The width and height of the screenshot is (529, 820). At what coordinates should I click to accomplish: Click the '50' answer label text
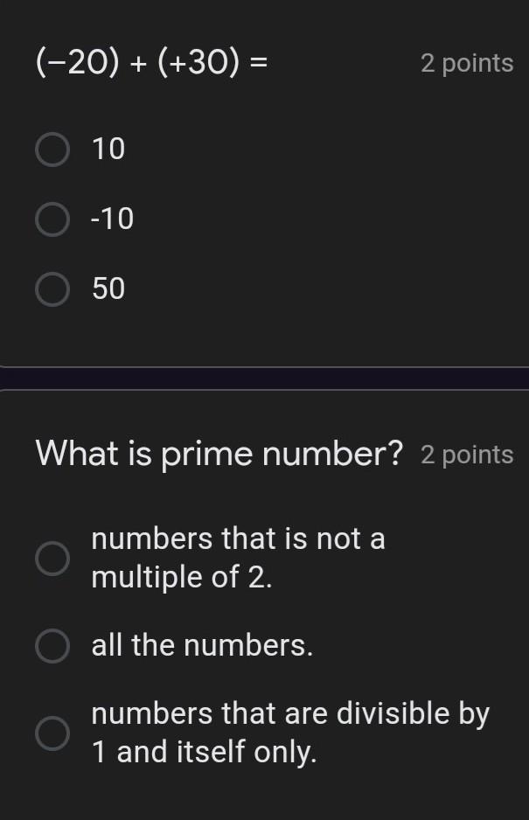pos(109,289)
